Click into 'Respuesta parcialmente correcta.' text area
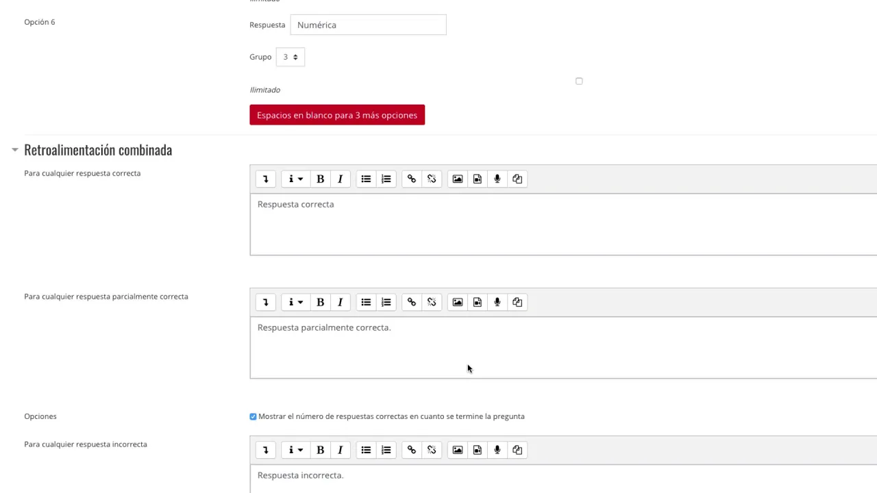Viewport: 877px width, 493px height. point(563,348)
